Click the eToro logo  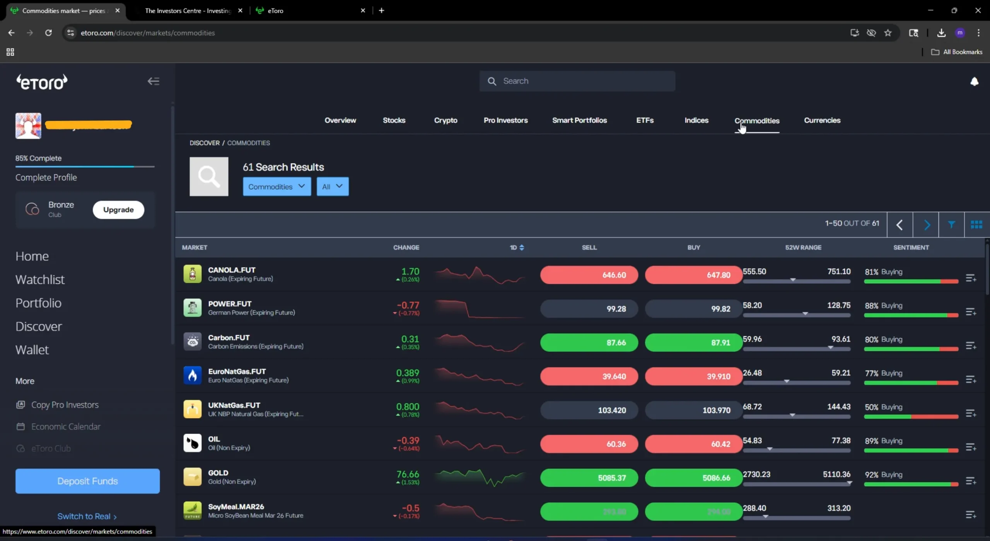[42, 82]
